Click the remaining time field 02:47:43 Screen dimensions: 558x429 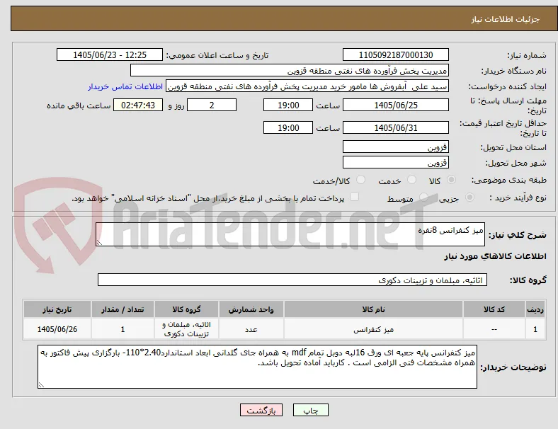click(x=138, y=105)
